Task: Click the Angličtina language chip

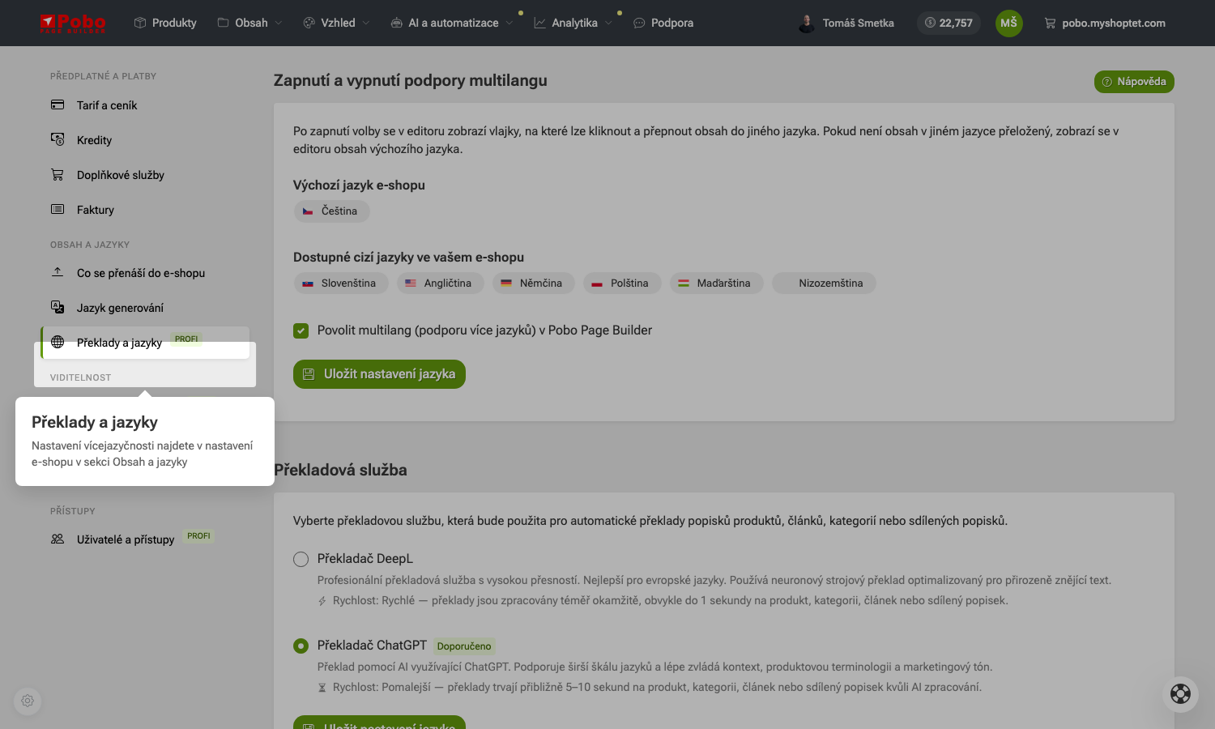Action: pos(440,283)
